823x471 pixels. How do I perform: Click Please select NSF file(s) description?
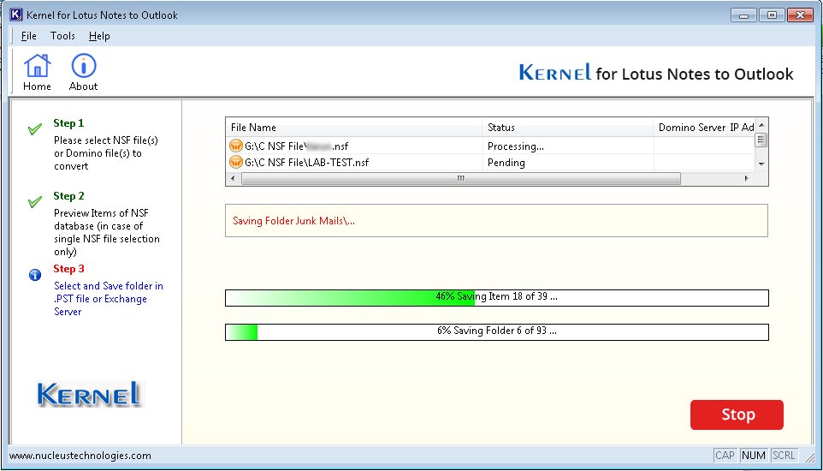(106, 153)
